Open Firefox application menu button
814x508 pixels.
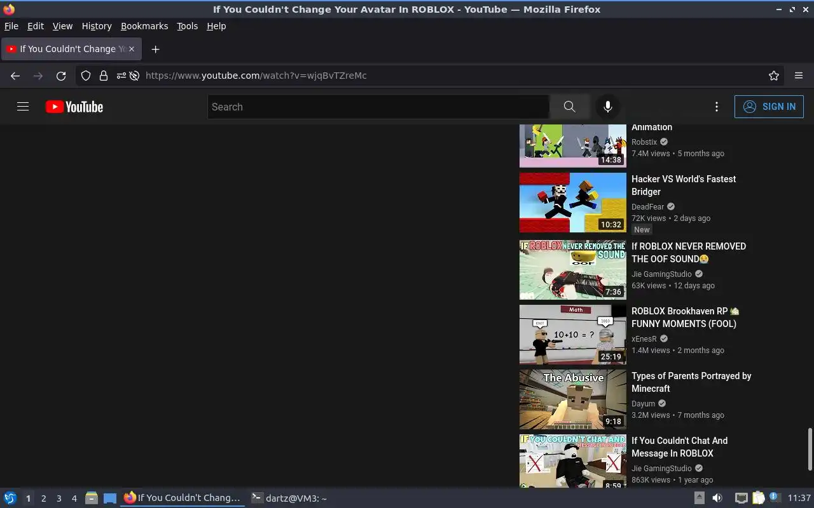click(x=799, y=76)
